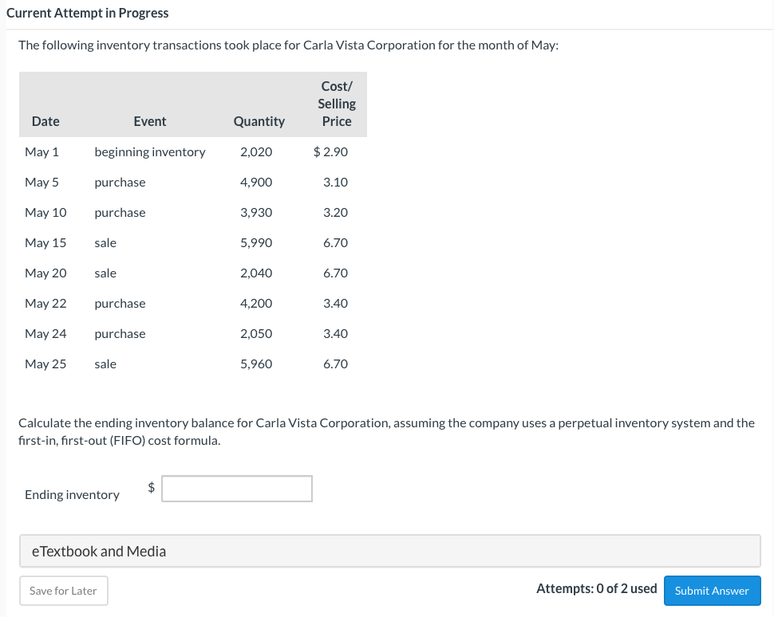Image resolution: width=774 pixels, height=617 pixels.
Task: Click the Ending inventory input field
Action: click(x=236, y=488)
